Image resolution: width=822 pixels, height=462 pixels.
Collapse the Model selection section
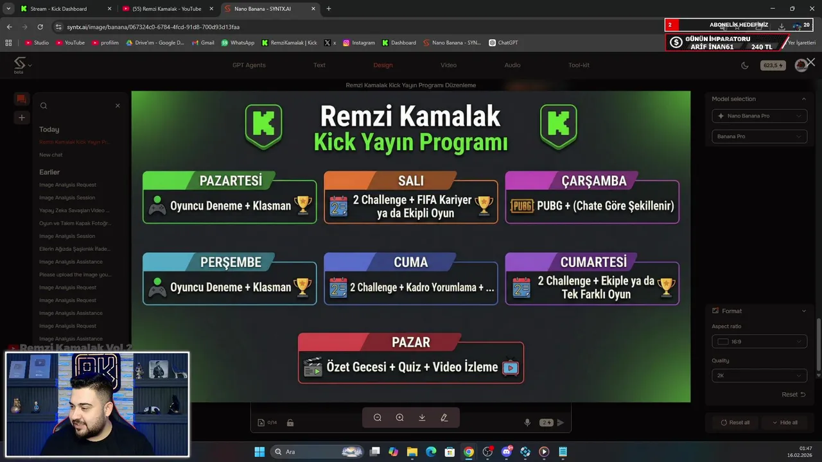803,99
